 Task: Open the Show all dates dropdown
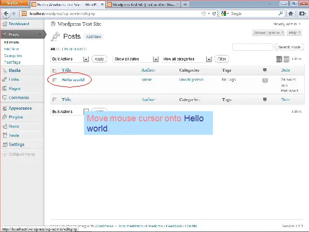click(136, 59)
